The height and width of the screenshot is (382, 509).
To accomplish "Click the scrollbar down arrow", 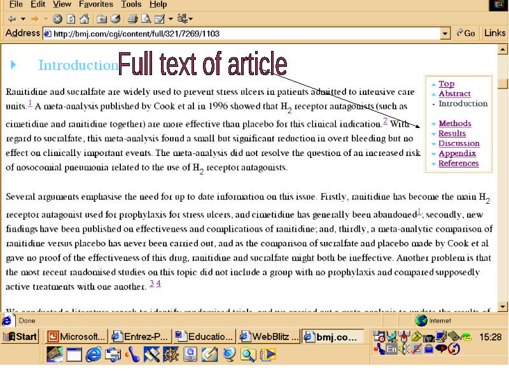I will [x=502, y=306].
